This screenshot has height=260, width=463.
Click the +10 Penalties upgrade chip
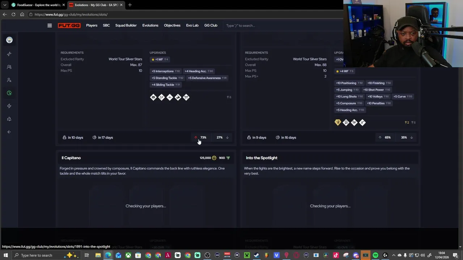pyautogui.click(x=379, y=103)
